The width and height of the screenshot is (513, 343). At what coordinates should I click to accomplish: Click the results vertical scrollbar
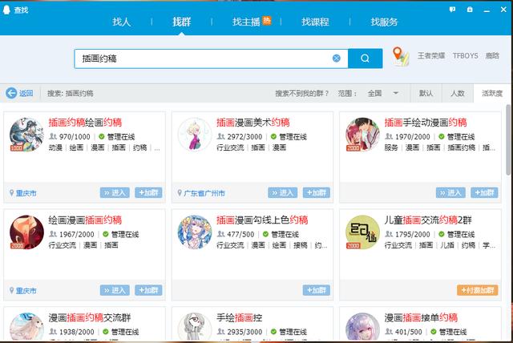pos(508,140)
